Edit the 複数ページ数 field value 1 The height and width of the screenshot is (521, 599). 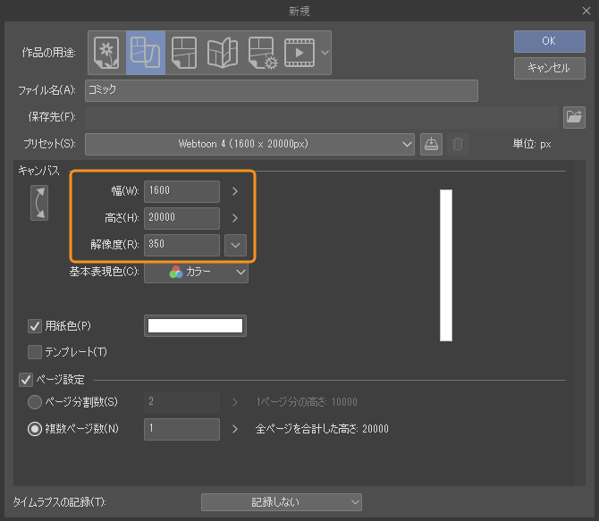tap(181, 429)
